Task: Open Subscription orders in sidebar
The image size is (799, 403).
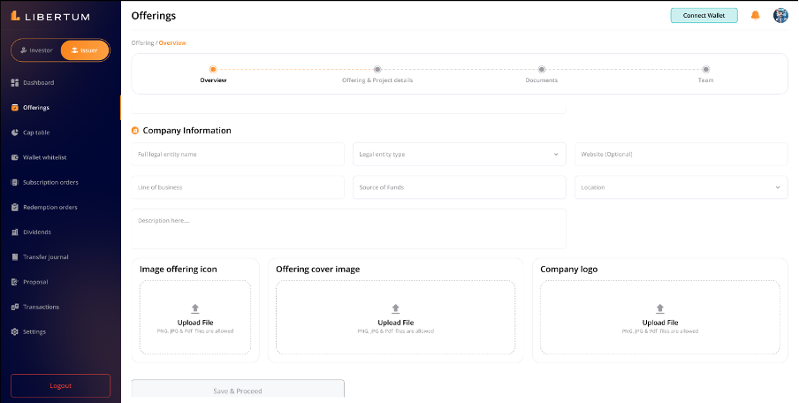Action: tap(50, 183)
